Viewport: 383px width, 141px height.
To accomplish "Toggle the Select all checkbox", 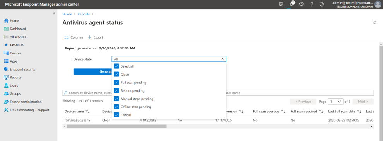I will click(x=116, y=66).
